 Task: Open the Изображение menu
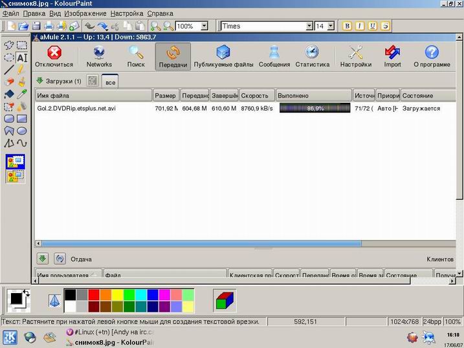point(85,13)
